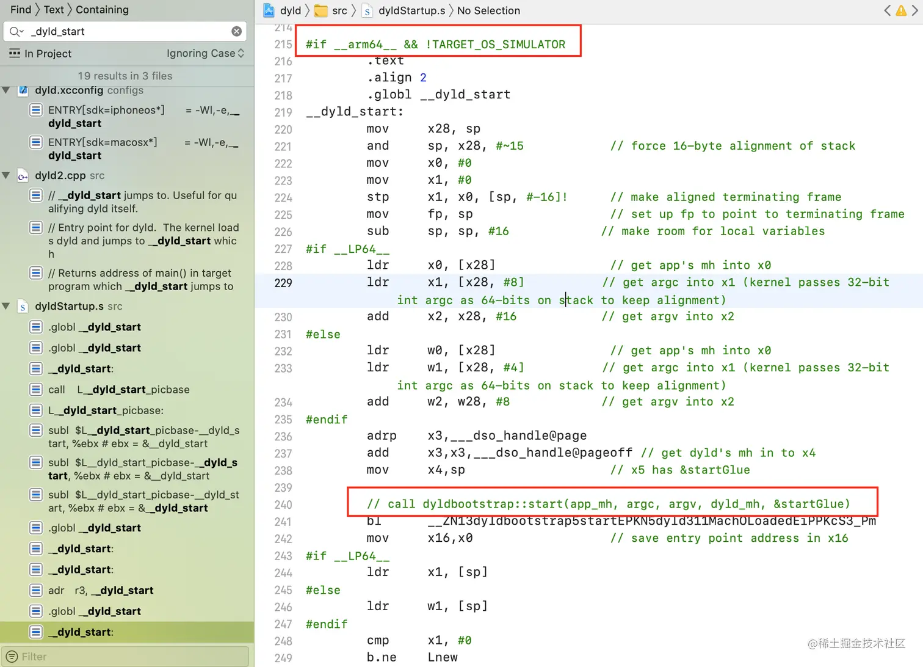
Task: Collapse the dyld2.cpp results group
Action: 6,176
